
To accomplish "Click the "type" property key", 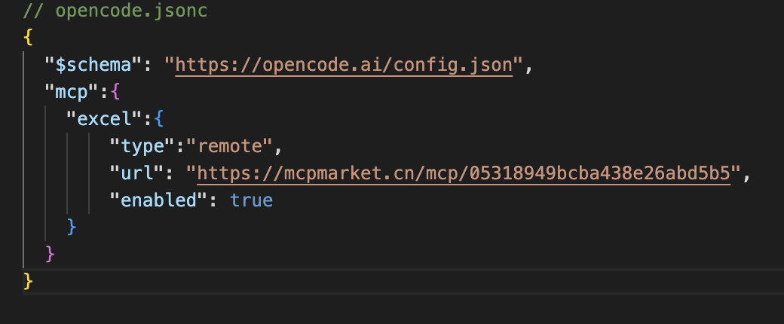I will [x=136, y=146].
